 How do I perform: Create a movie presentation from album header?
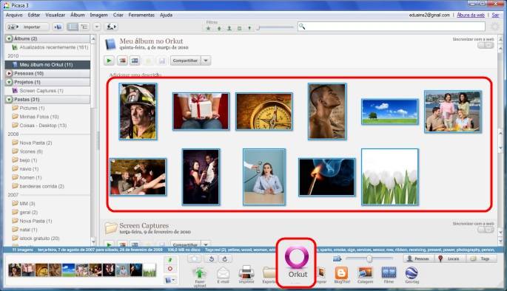(x=135, y=61)
